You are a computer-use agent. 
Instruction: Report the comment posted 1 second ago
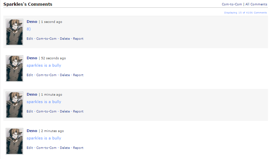click(x=78, y=39)
